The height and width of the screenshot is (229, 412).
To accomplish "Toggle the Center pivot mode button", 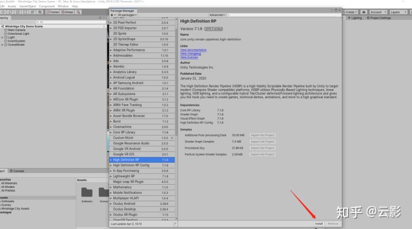I will (53, 12).
